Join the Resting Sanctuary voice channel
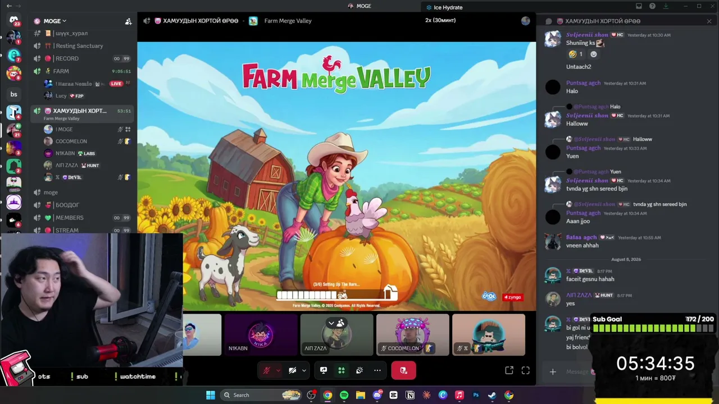The width and height of the screenshot is (719, 404). (x=83, y=46)
